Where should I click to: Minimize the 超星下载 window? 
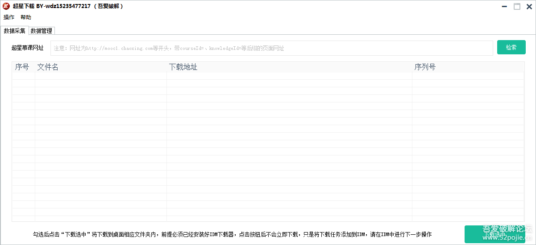coord(504,6)
